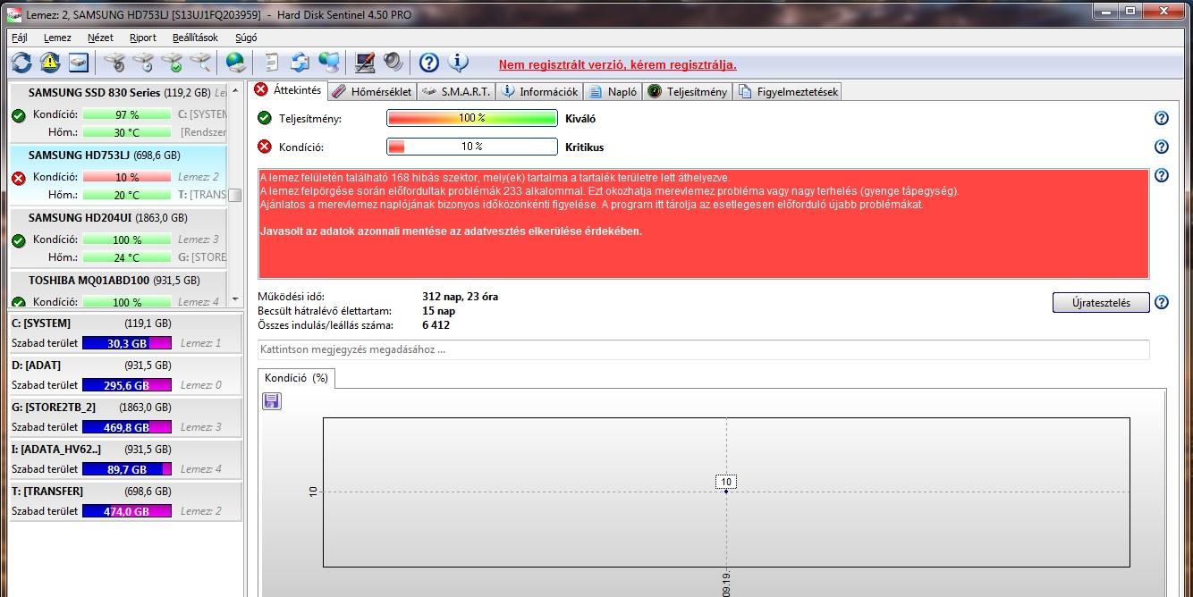
Task: Open the Riport menu
Action: coord(143,38)
